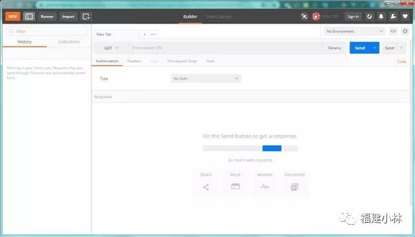Open the Authorization tab

point(107,61)
